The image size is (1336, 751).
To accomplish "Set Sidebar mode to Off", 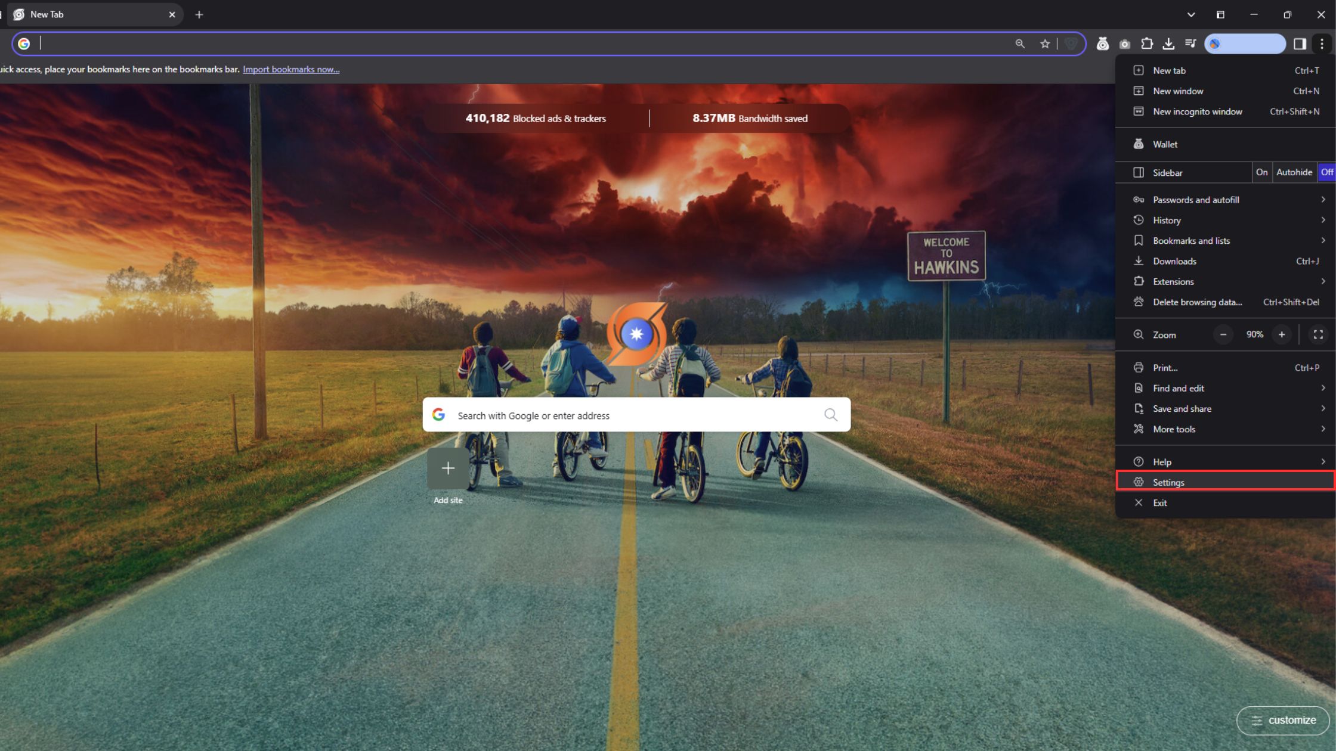I will tap(1326, 172).
